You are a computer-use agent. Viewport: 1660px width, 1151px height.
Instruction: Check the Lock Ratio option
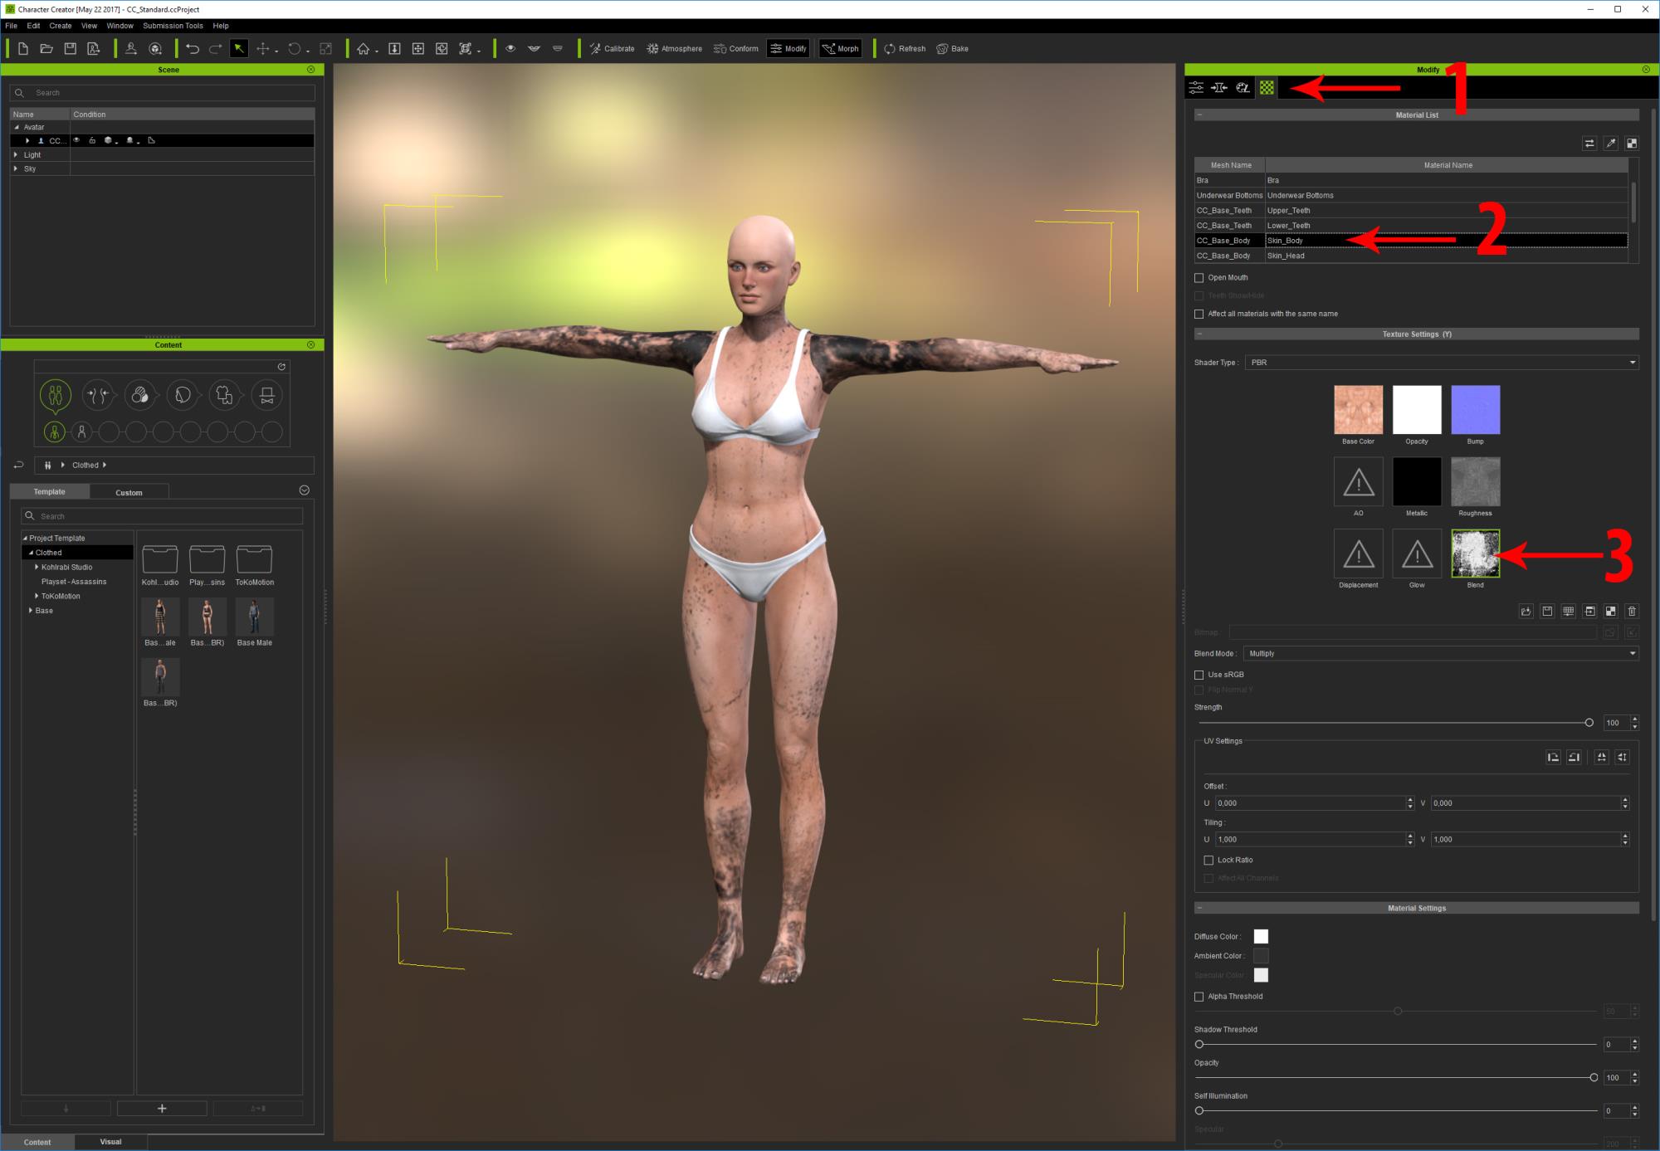pyautogui.click(x=1208, y=861)
